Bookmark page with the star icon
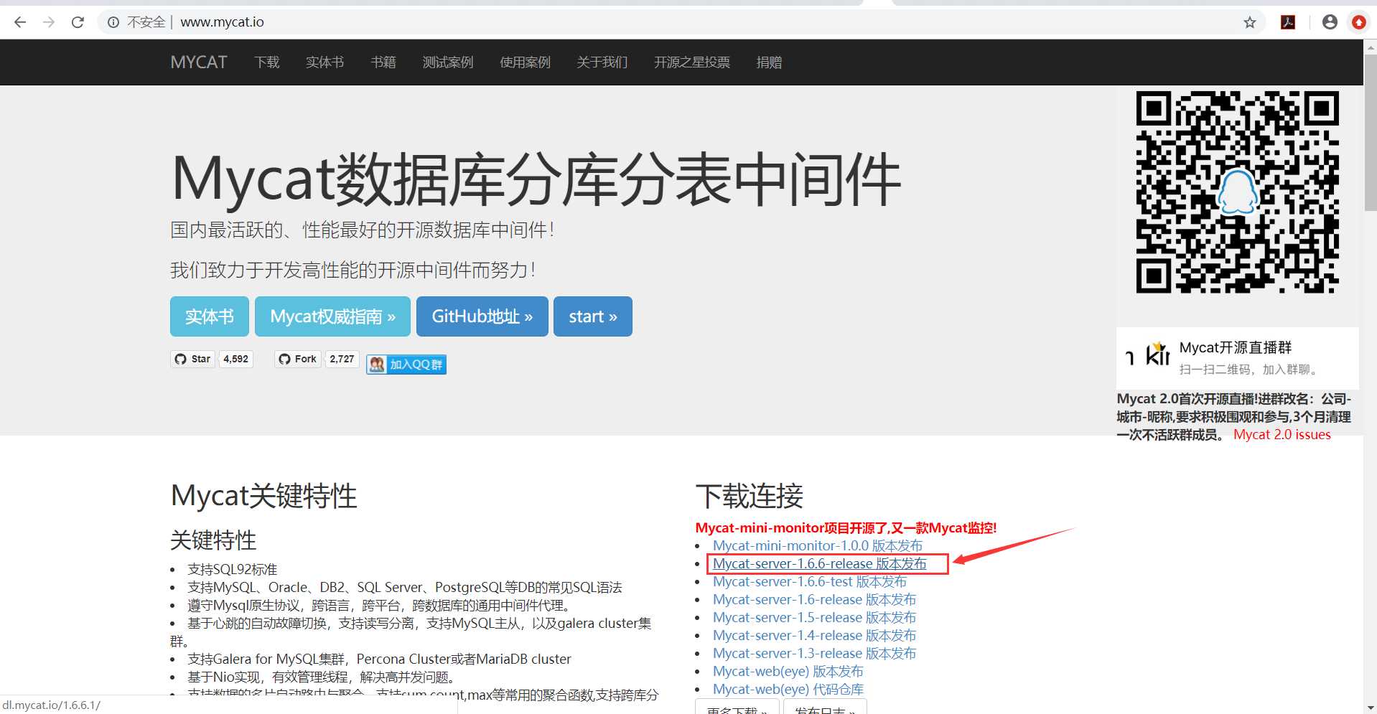This screenshot has height=714, width=1377. point(1250,22)
